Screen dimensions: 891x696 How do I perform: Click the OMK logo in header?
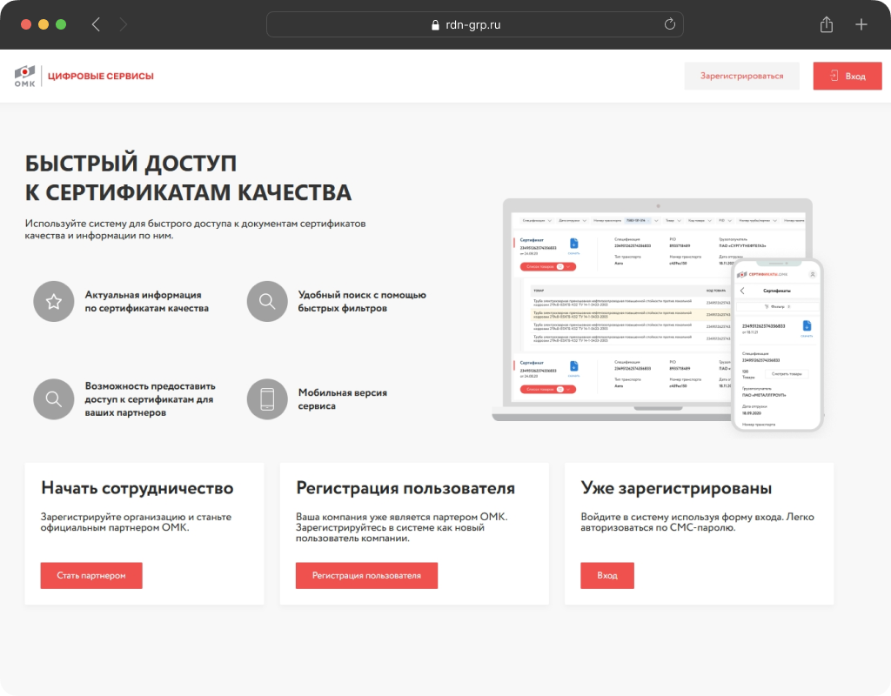(x=25, y=76)
